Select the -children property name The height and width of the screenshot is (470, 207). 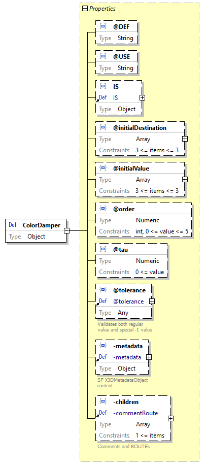(126, 401)
